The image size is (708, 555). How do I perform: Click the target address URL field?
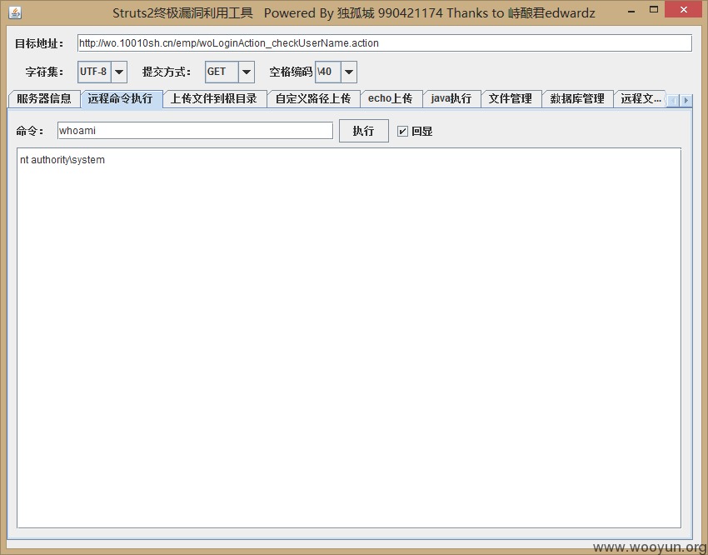point(385,43)
